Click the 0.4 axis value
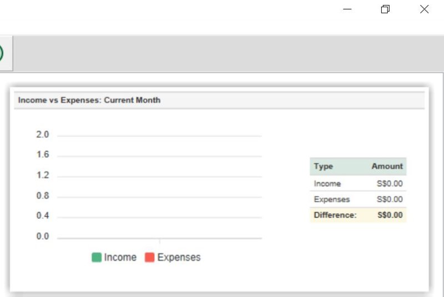This screenshot has width=444, height=297. [43, 216]
